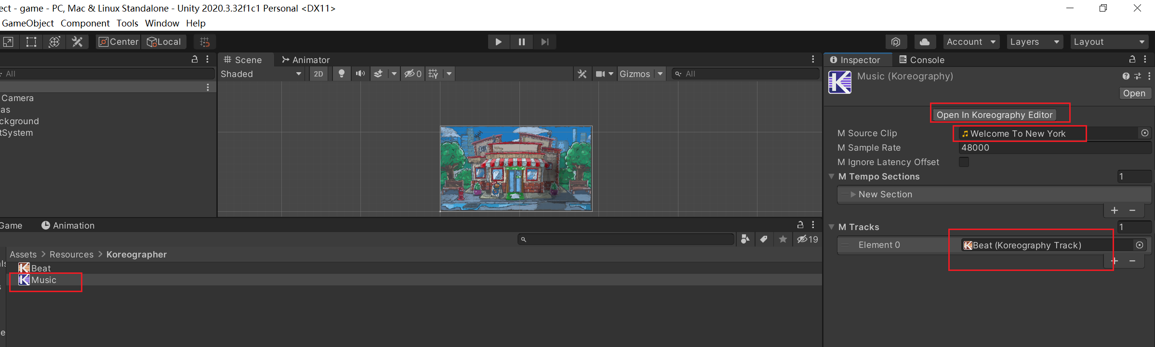Open Inspector preset settings icon
The height and width of the screenshot is (347, 1155).
[x=1138, y=76]
